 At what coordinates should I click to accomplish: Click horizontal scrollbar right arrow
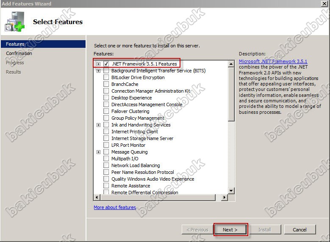[225, 198]
